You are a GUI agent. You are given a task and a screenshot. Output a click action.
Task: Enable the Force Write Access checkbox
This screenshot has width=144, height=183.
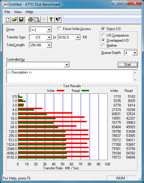(59, 29)
